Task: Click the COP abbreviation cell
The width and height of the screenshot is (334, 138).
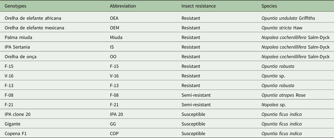Action: pos(114,133)
